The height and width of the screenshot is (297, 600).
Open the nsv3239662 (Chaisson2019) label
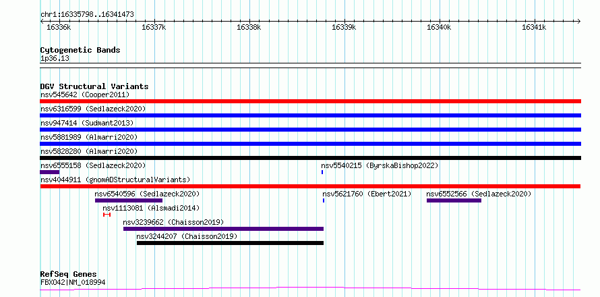(173, 222)
